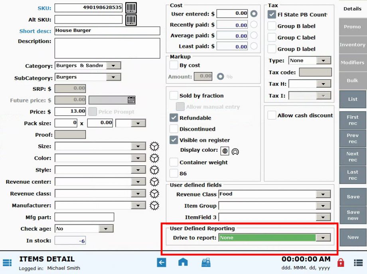The image size is (367, 274).
Task: Open the grid menu icon at bottom left
Action: coord(7,263)
